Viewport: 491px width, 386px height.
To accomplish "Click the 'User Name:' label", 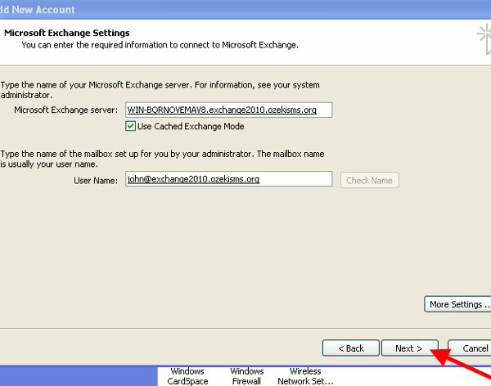I will click(96, 181).
